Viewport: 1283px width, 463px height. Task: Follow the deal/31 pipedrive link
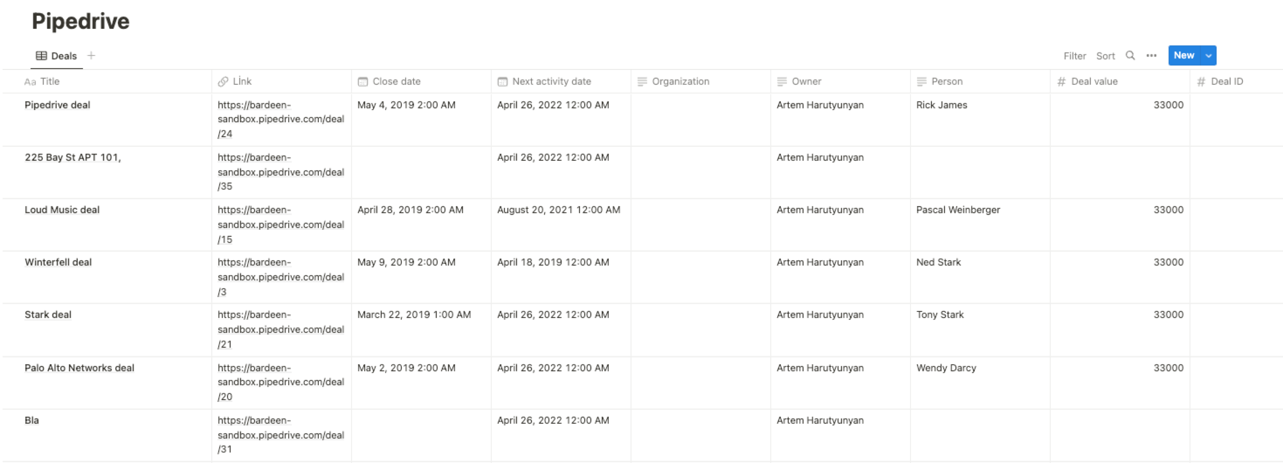click(281, 435)
